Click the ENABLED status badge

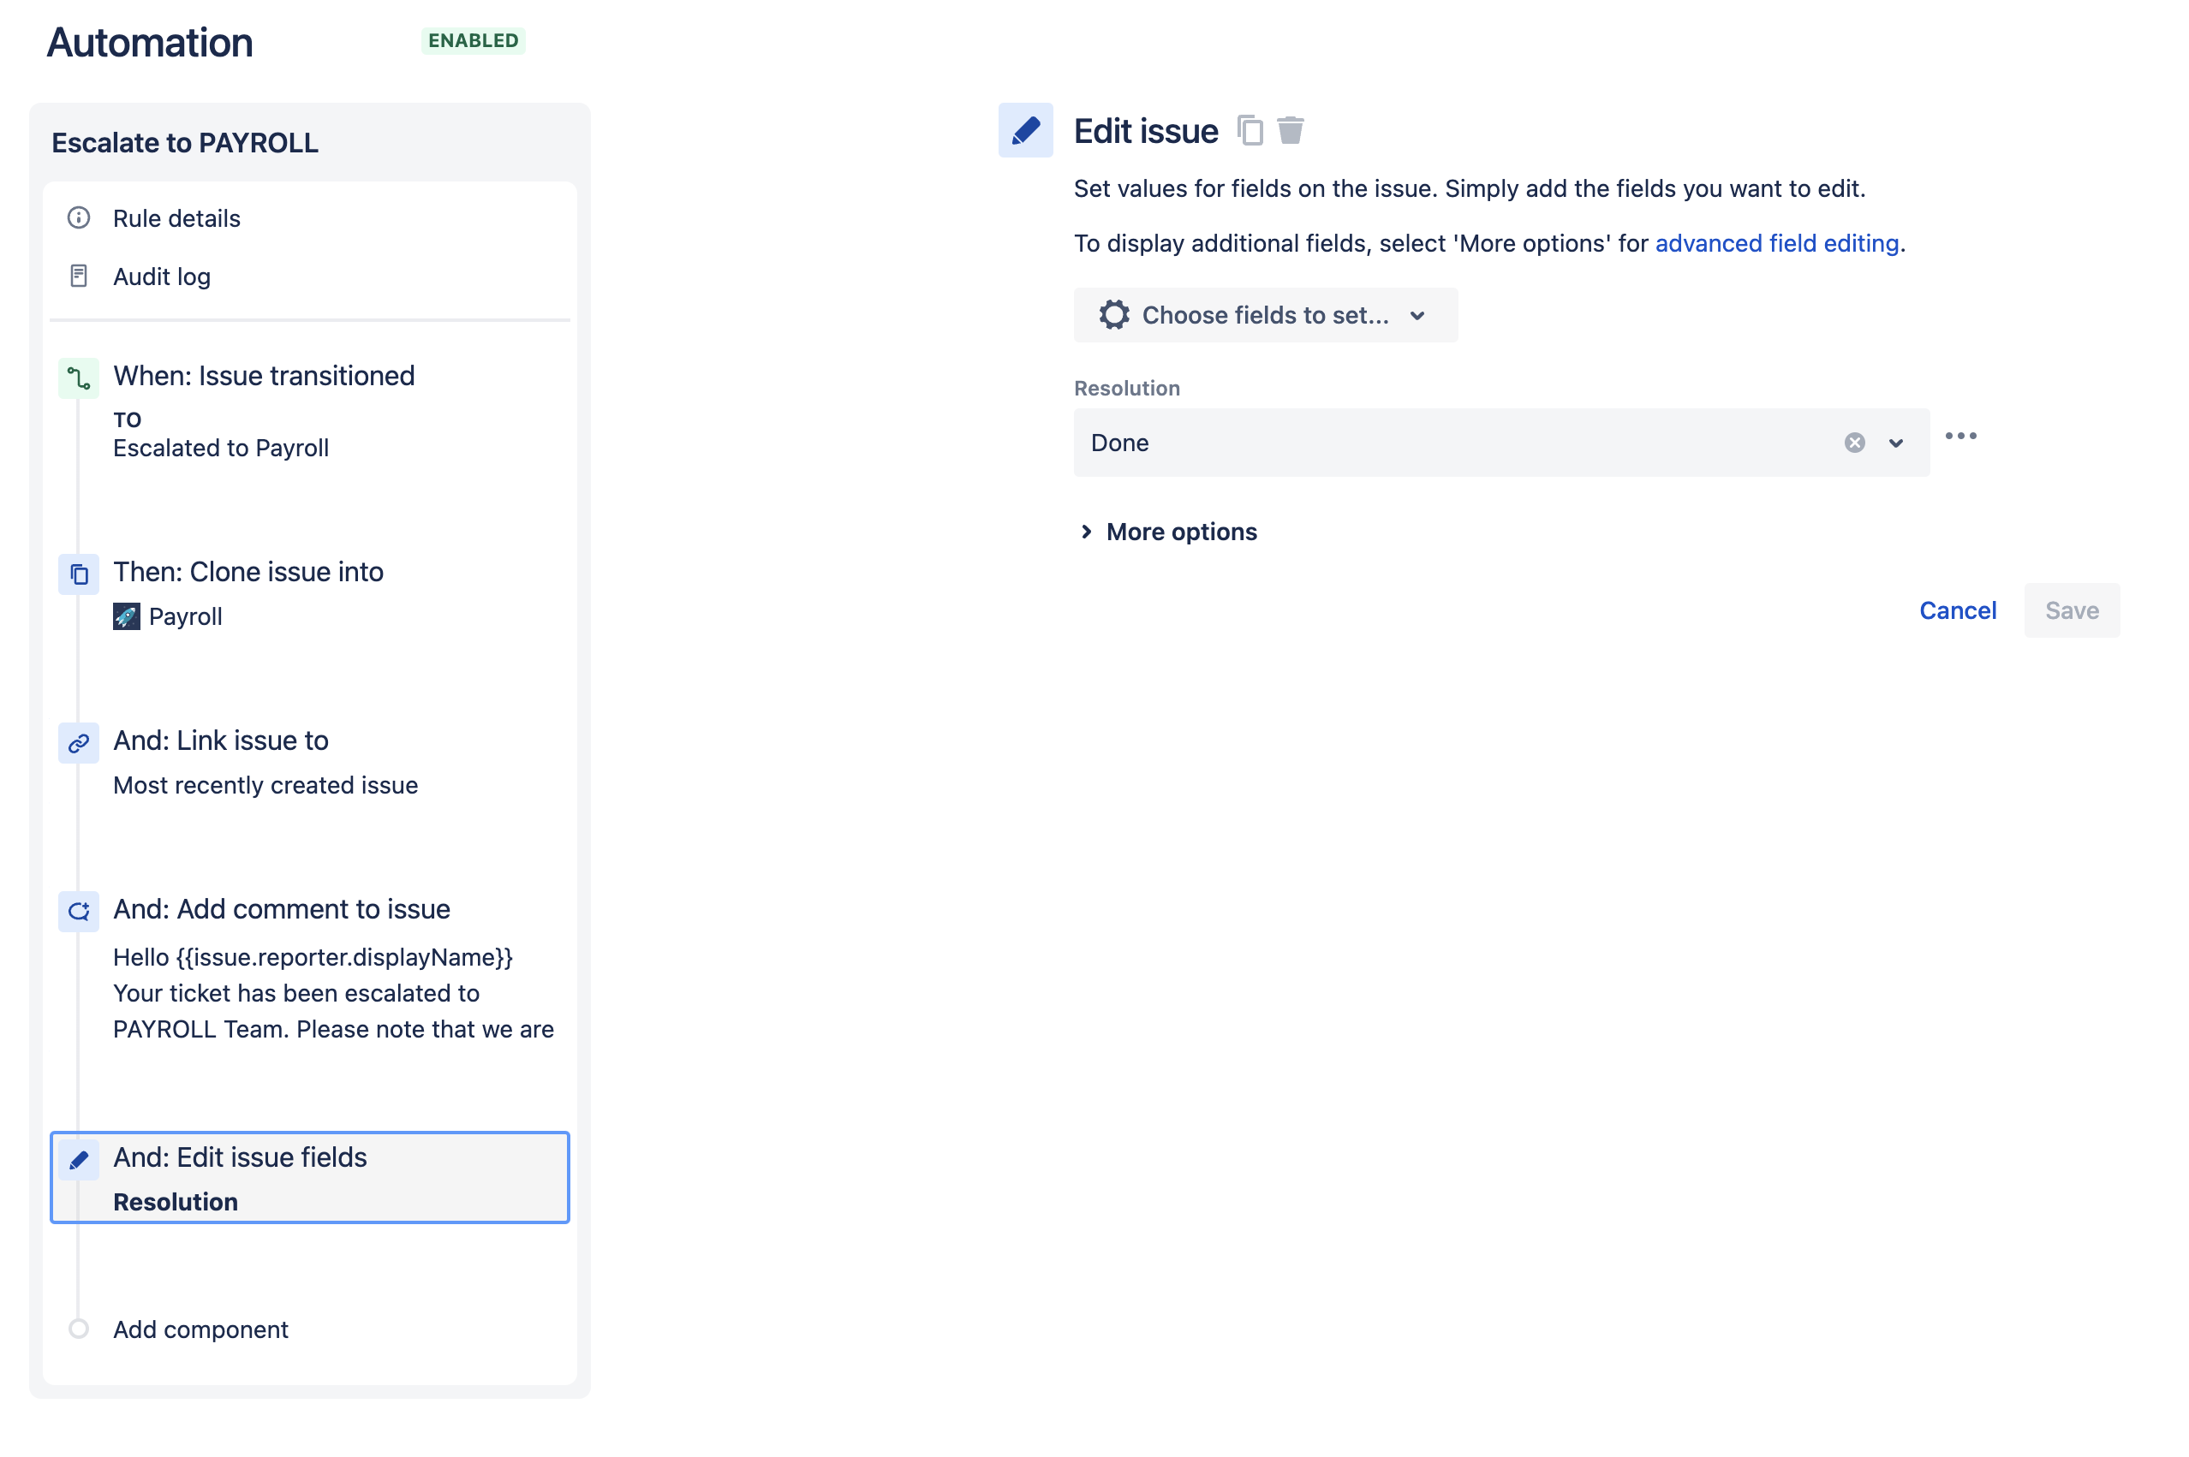473,41
